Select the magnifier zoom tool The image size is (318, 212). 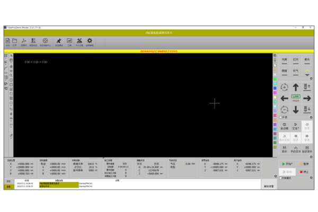[11, 75]
